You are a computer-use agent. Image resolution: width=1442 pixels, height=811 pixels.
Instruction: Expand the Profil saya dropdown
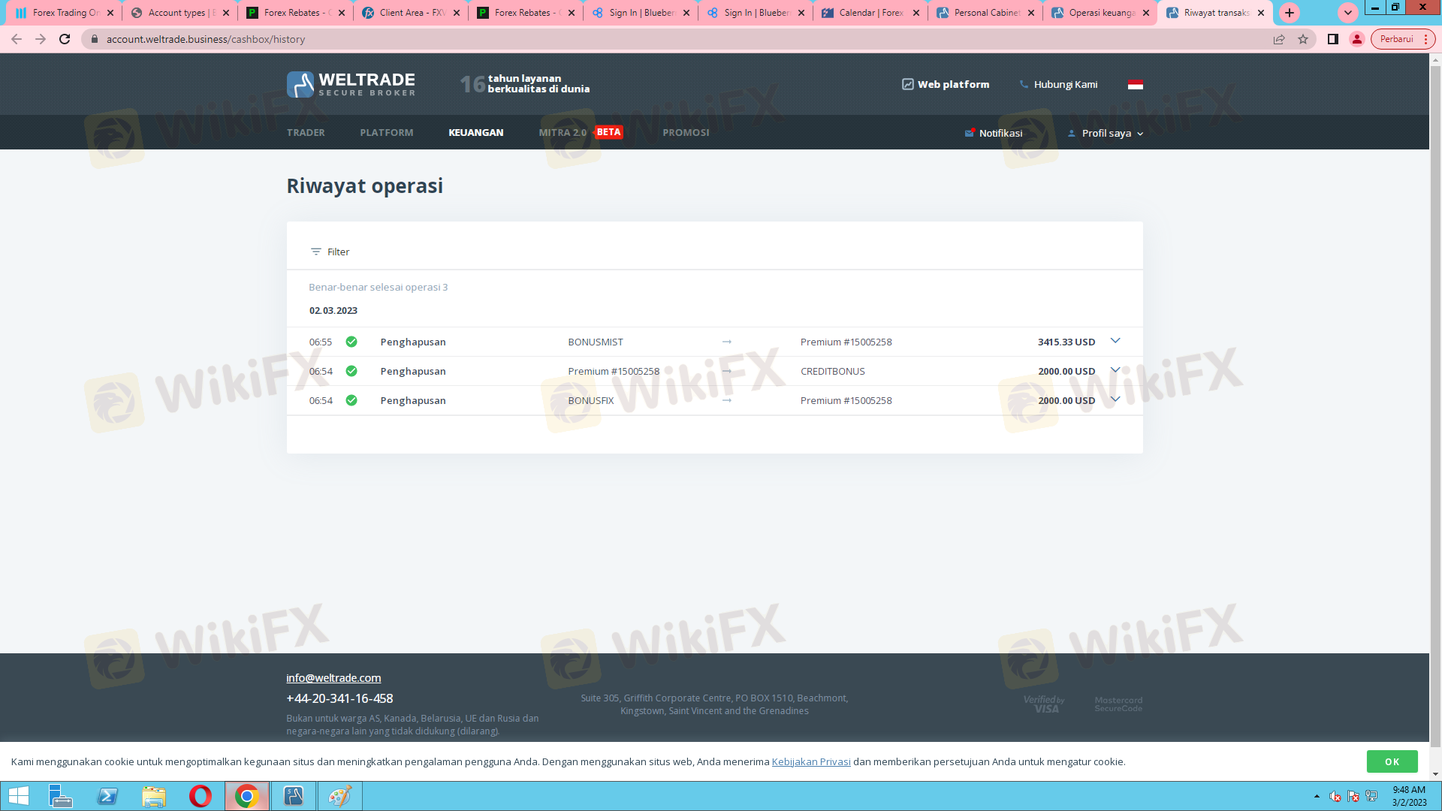point(1106,133)
